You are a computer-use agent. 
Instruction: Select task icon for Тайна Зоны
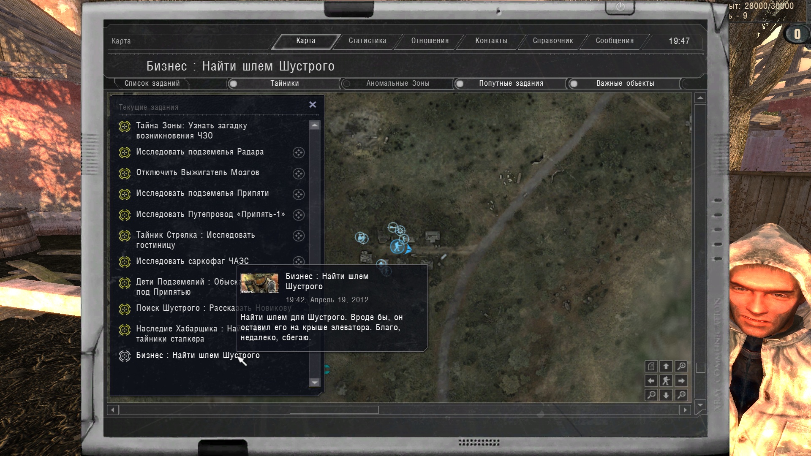pyautogui.click(x=125, y=126)
